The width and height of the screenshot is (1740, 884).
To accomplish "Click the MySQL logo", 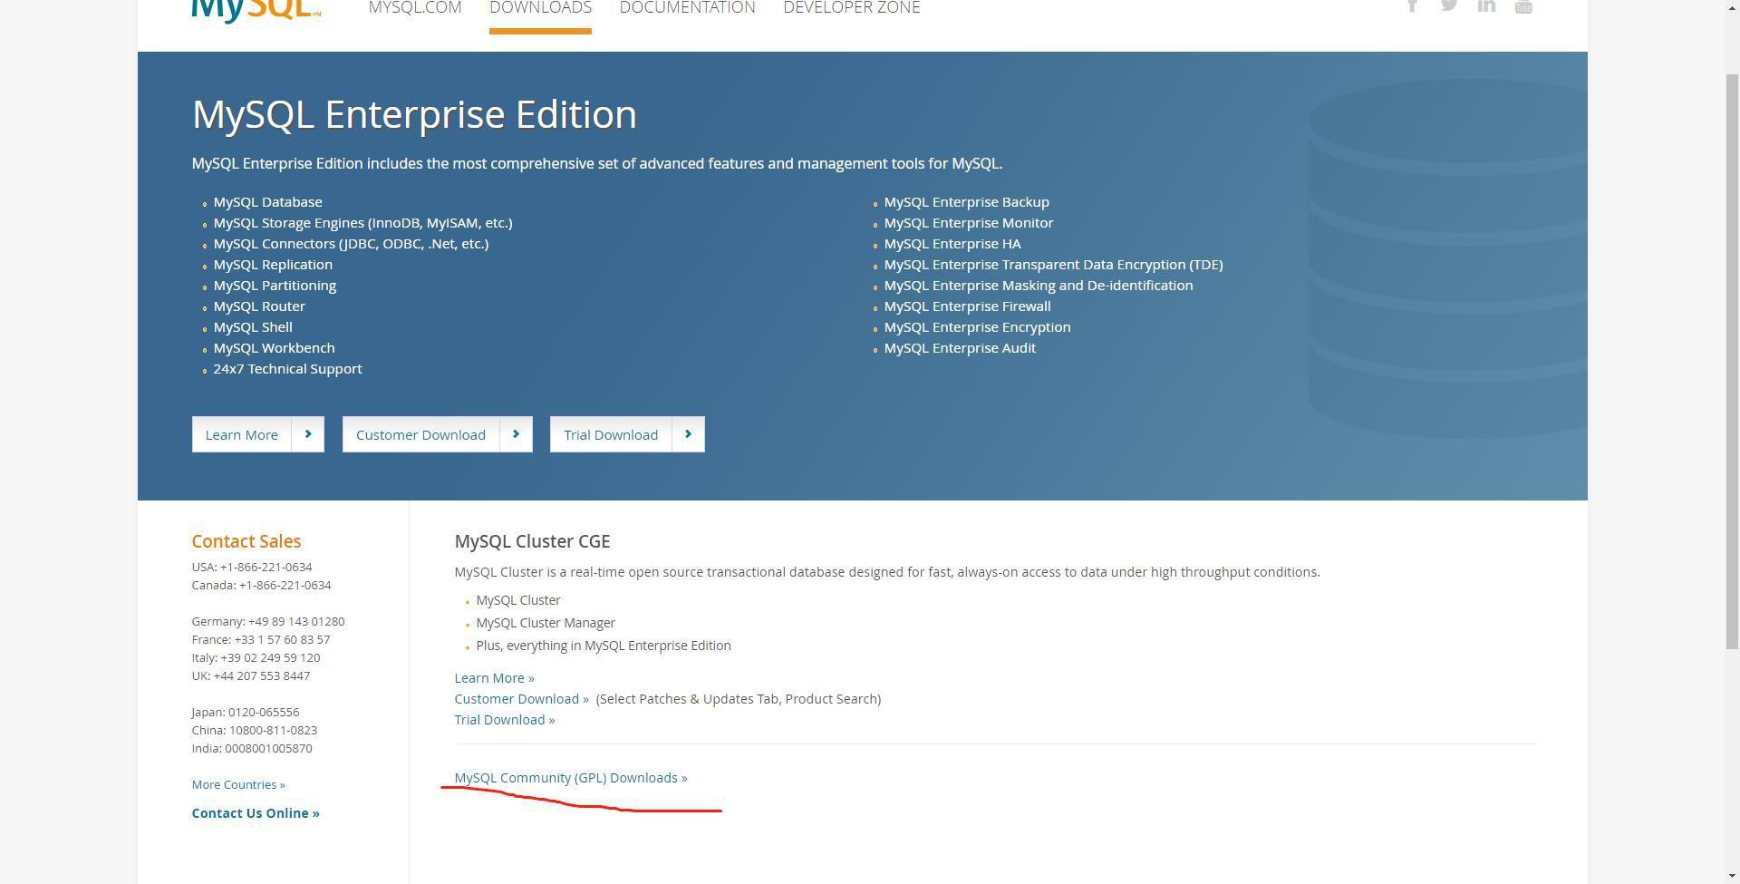I will [x=256, y=11].
